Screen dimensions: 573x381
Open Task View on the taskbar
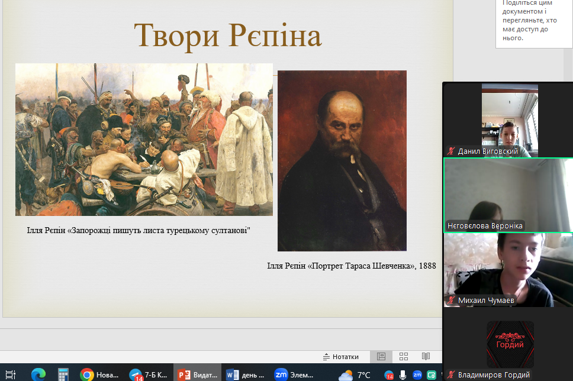click(x=10, y=375)
